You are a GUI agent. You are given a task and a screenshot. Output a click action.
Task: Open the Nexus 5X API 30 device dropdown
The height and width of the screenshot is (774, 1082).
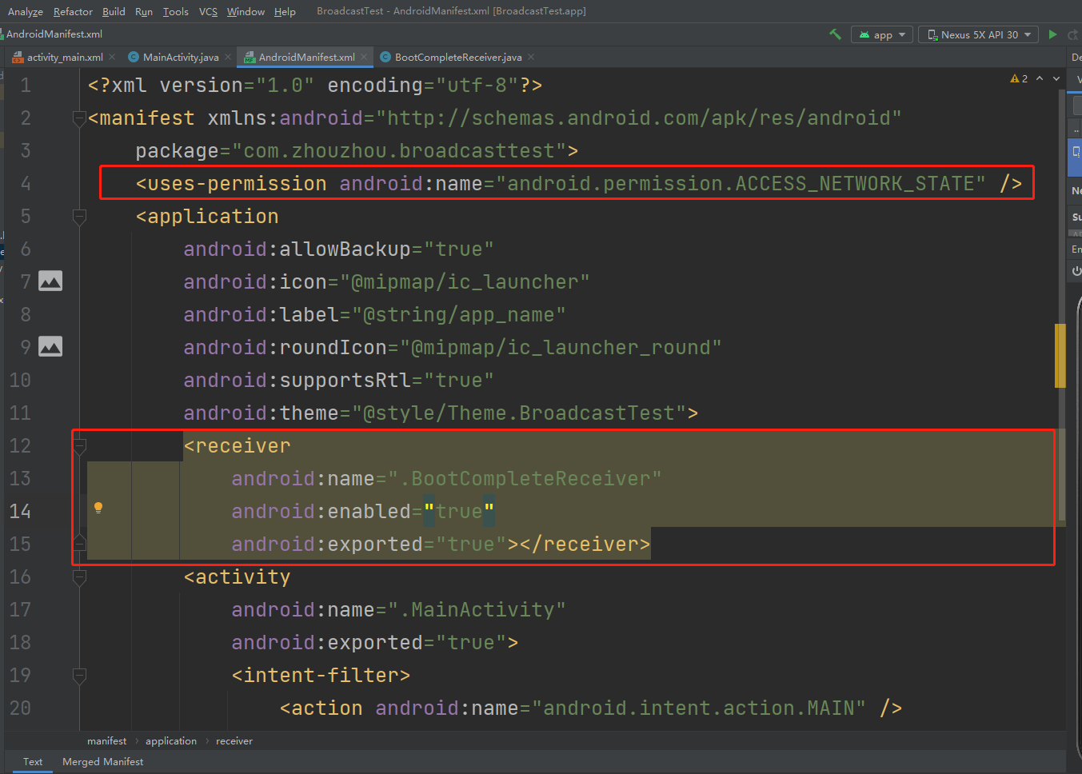[978, 34]
